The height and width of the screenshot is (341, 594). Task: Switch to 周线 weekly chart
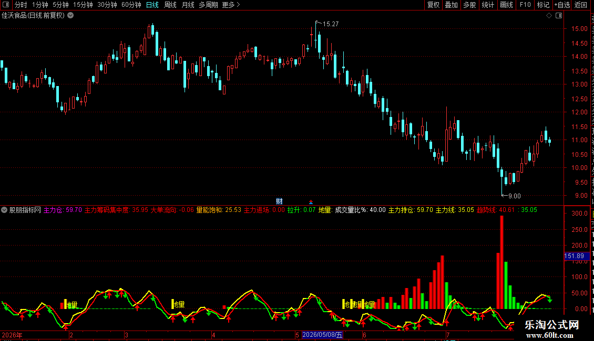point(170,5)
